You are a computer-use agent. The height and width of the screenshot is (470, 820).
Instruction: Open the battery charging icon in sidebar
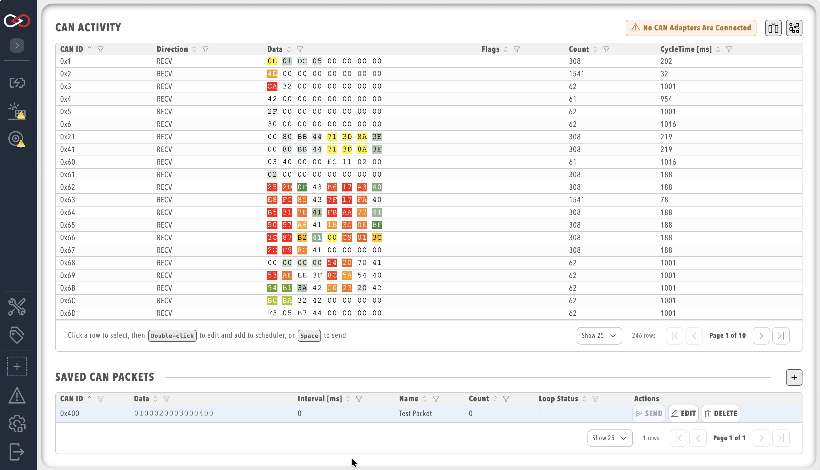17,83
